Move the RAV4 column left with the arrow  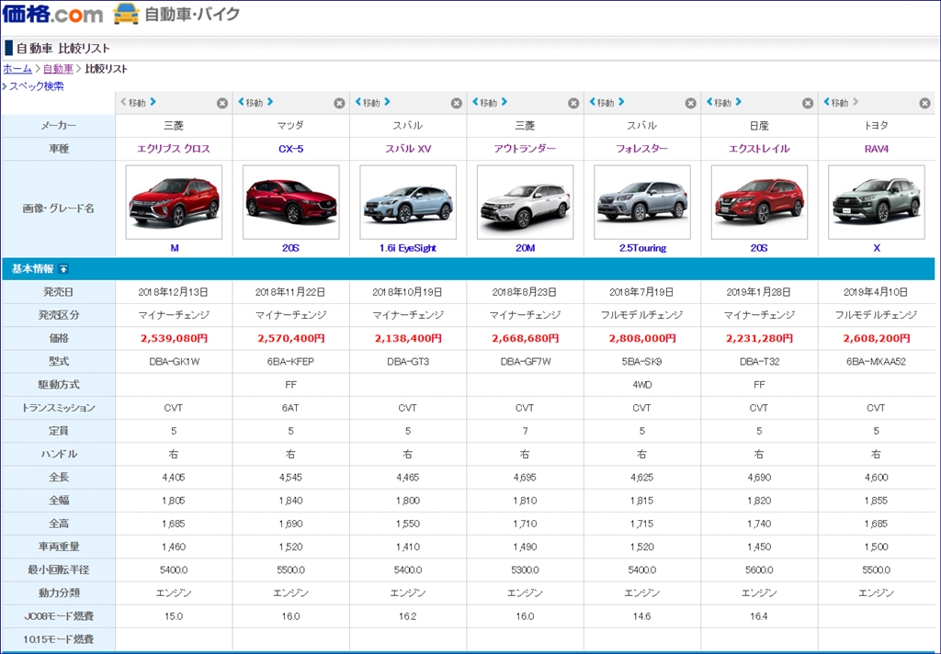coord(826,102)
